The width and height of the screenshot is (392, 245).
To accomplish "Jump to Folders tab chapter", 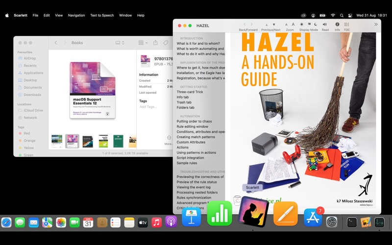I will 185,107.
